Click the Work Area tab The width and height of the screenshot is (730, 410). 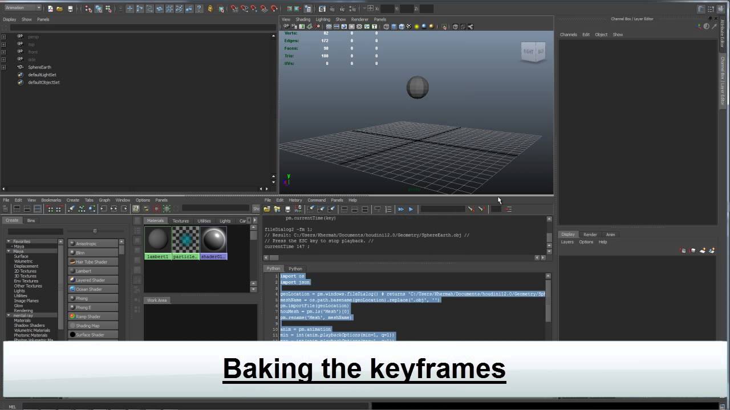[x=157, y=300]
